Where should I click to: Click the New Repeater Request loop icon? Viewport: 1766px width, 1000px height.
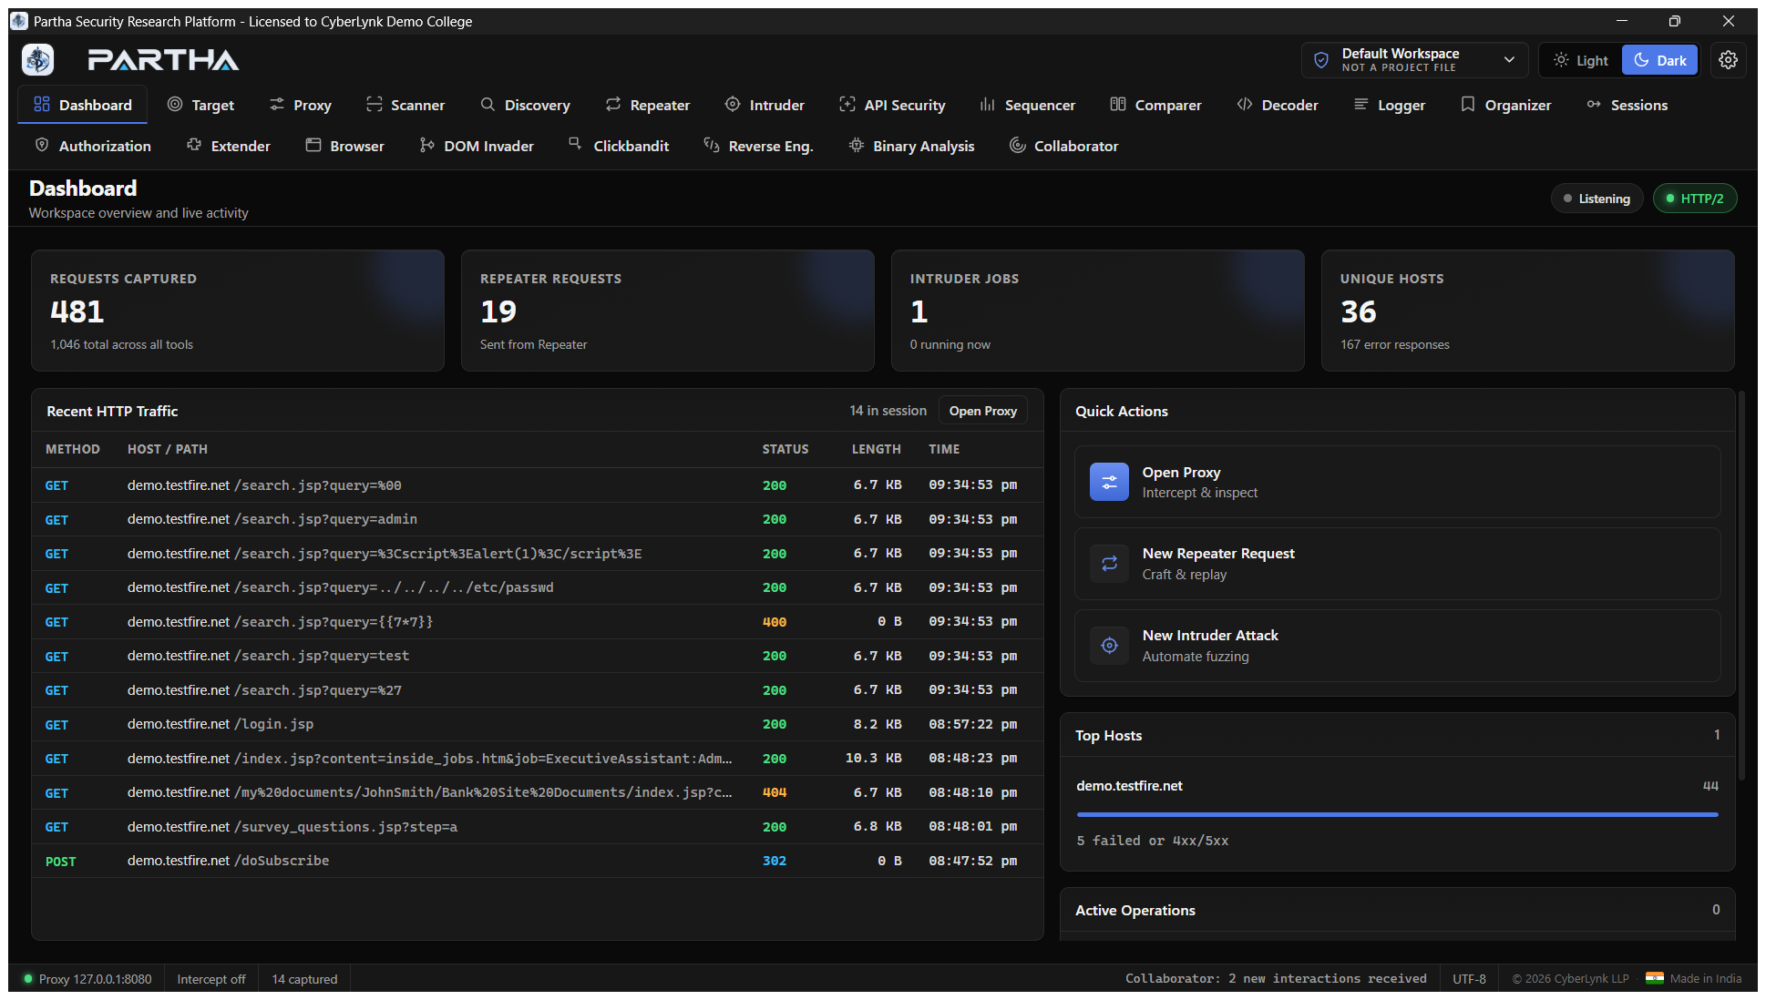pyautogui.click(x=1109, y=564)
